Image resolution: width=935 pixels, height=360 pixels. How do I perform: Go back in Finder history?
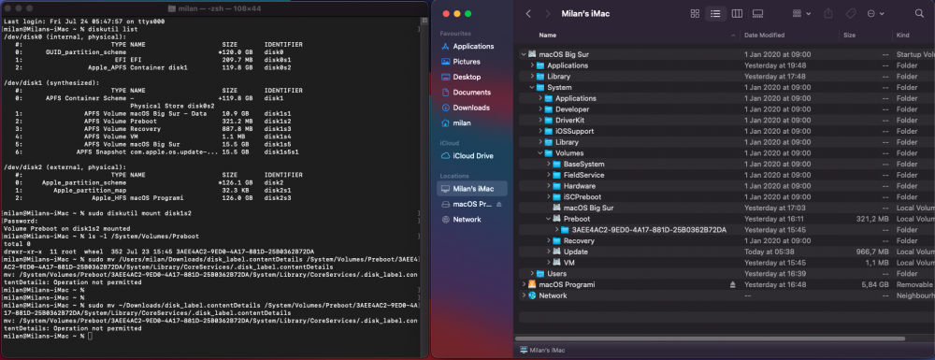click(528, 14)
